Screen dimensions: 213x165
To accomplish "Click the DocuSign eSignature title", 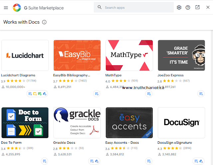I will 175,143.
